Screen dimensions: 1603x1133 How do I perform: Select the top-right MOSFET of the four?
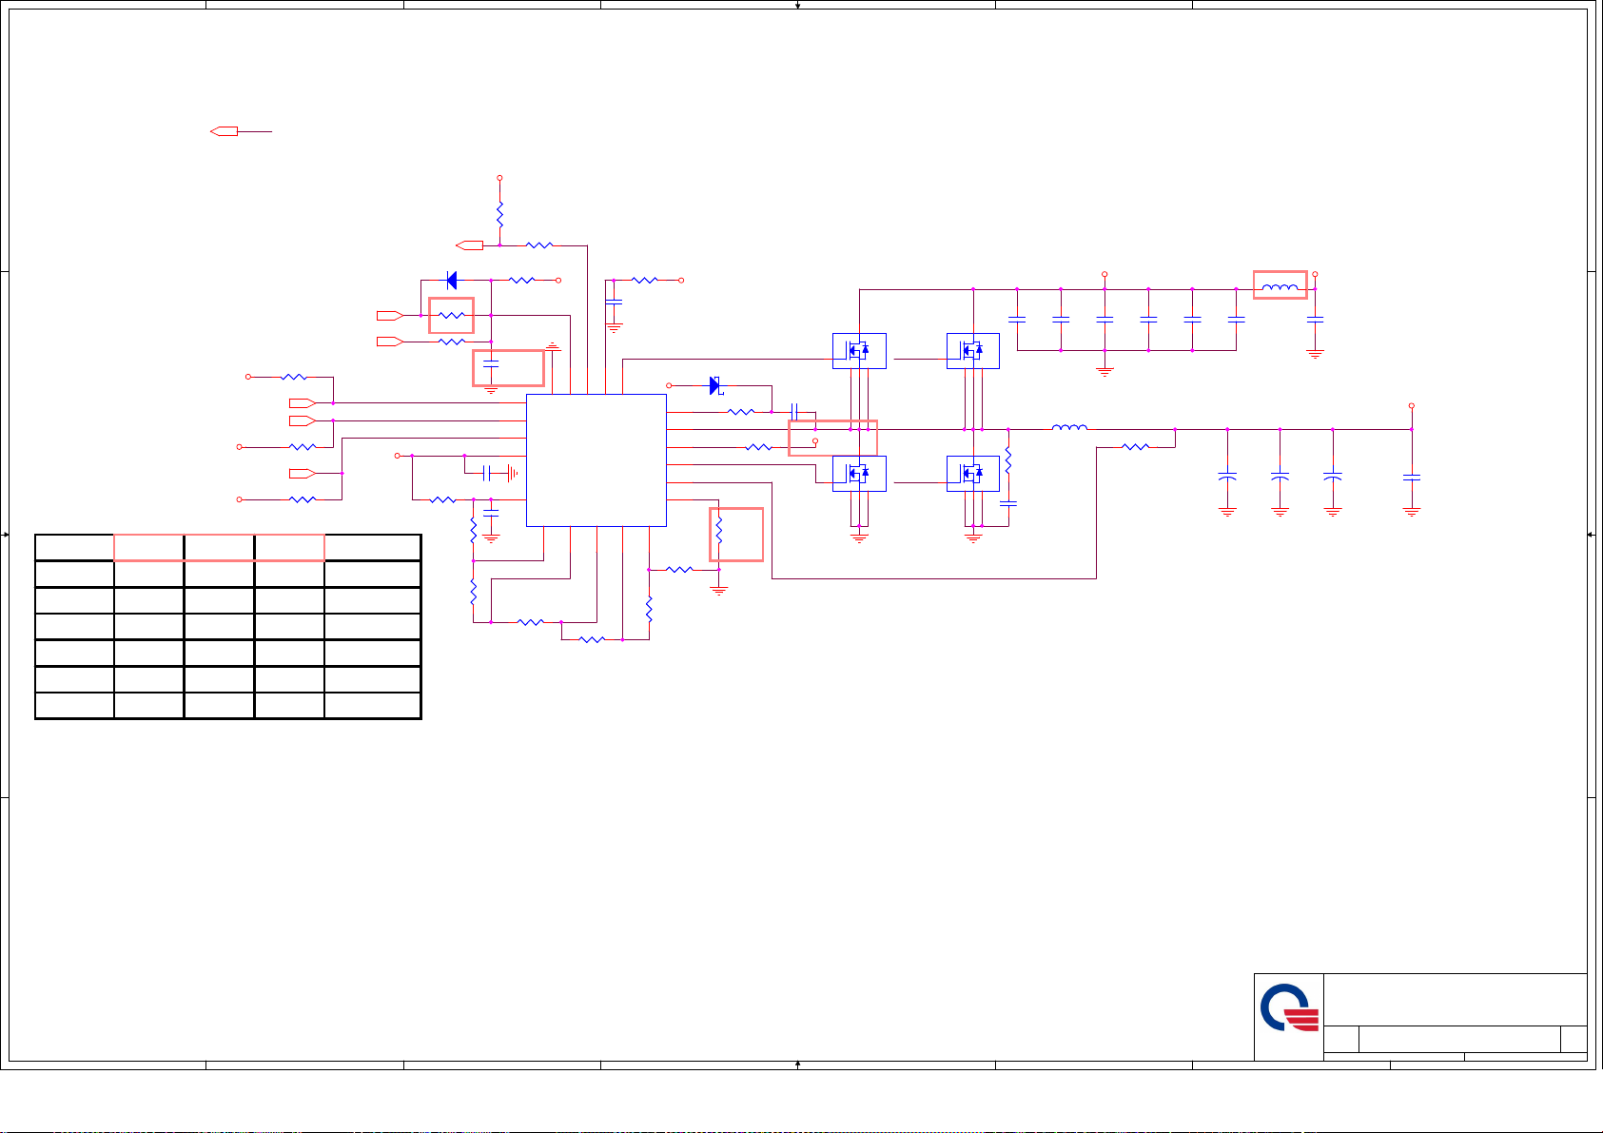(973, 351)
